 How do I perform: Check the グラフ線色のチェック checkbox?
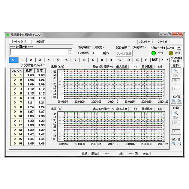[44, 65]
